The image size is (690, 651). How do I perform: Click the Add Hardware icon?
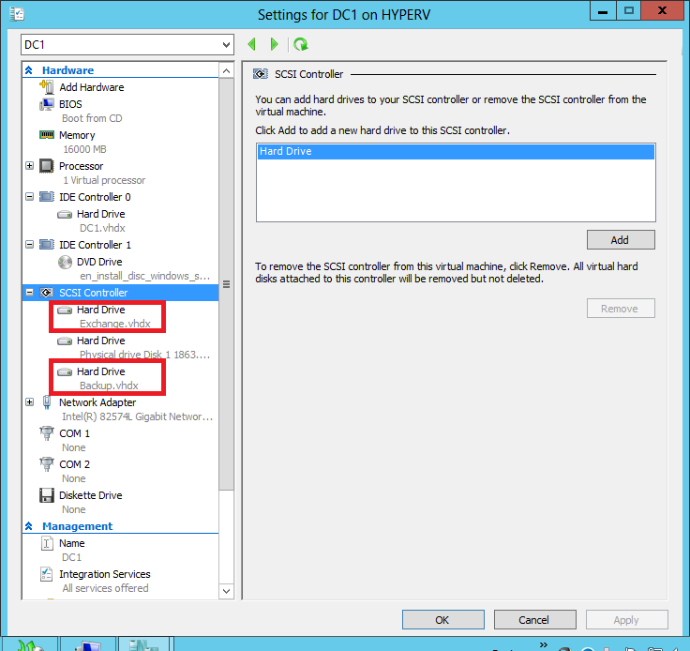[x=47, y=86]
